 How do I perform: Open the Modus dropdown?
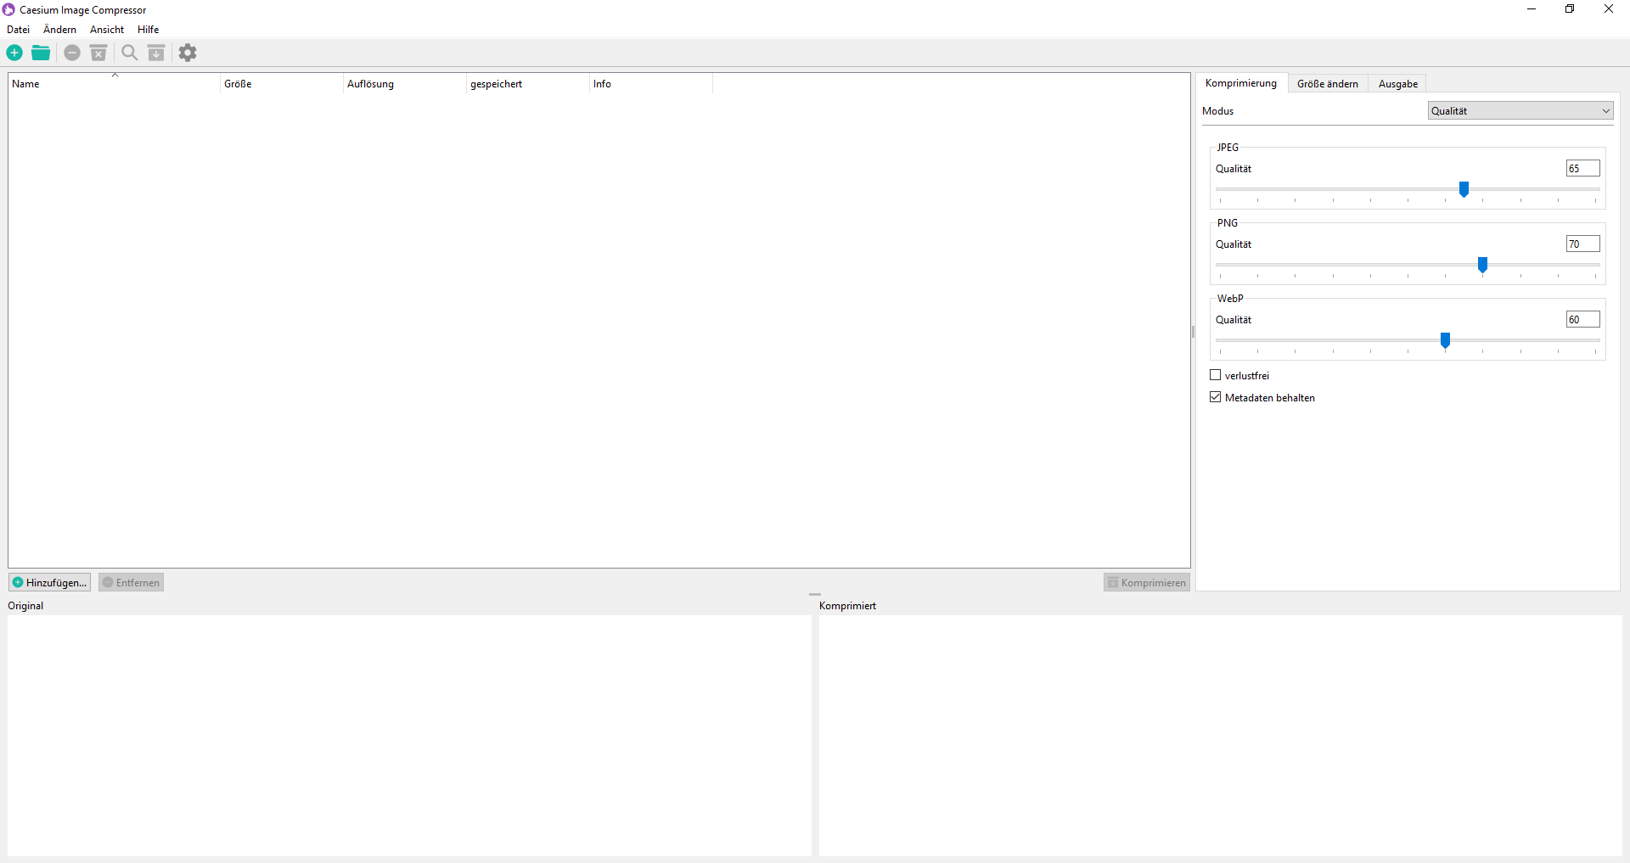pyautogui.click(x=1520, y=111)
